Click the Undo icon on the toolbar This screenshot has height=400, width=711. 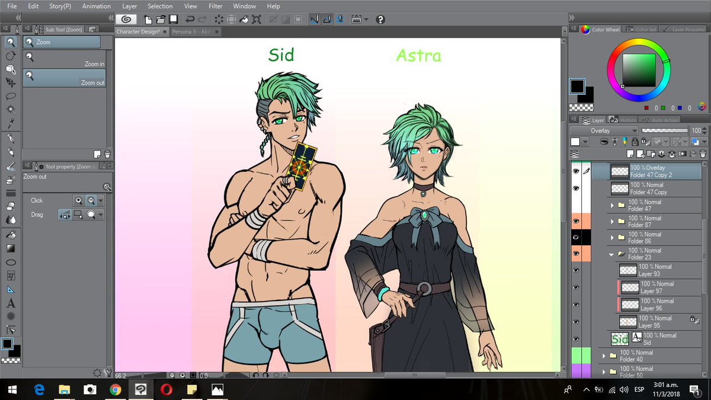[x=190, y=19]
